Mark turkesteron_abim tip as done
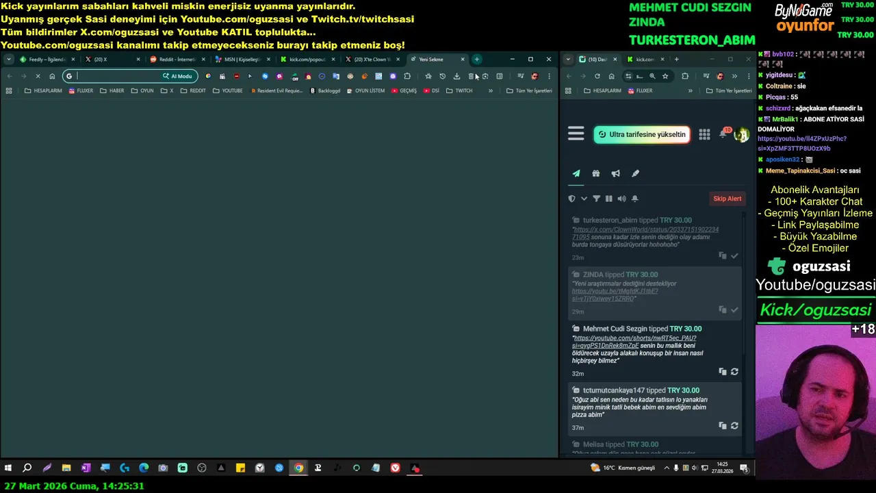The width and height of the screenshot is (876, 493). click(x=734, y=255)
